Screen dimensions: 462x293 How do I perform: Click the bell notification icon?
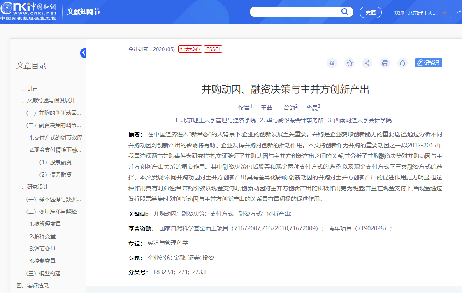point(402,63)
